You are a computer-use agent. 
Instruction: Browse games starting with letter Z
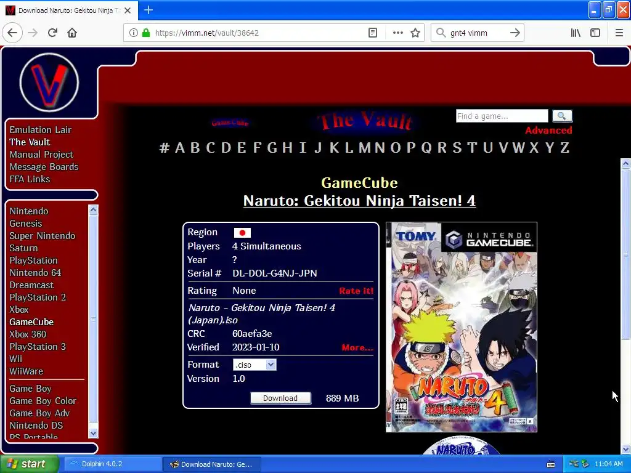(565, 148)
